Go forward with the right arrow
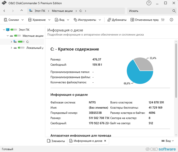Image resolution: width=178 pixels, height=152 pixels. pyautogui.click(x=13, y=11)
